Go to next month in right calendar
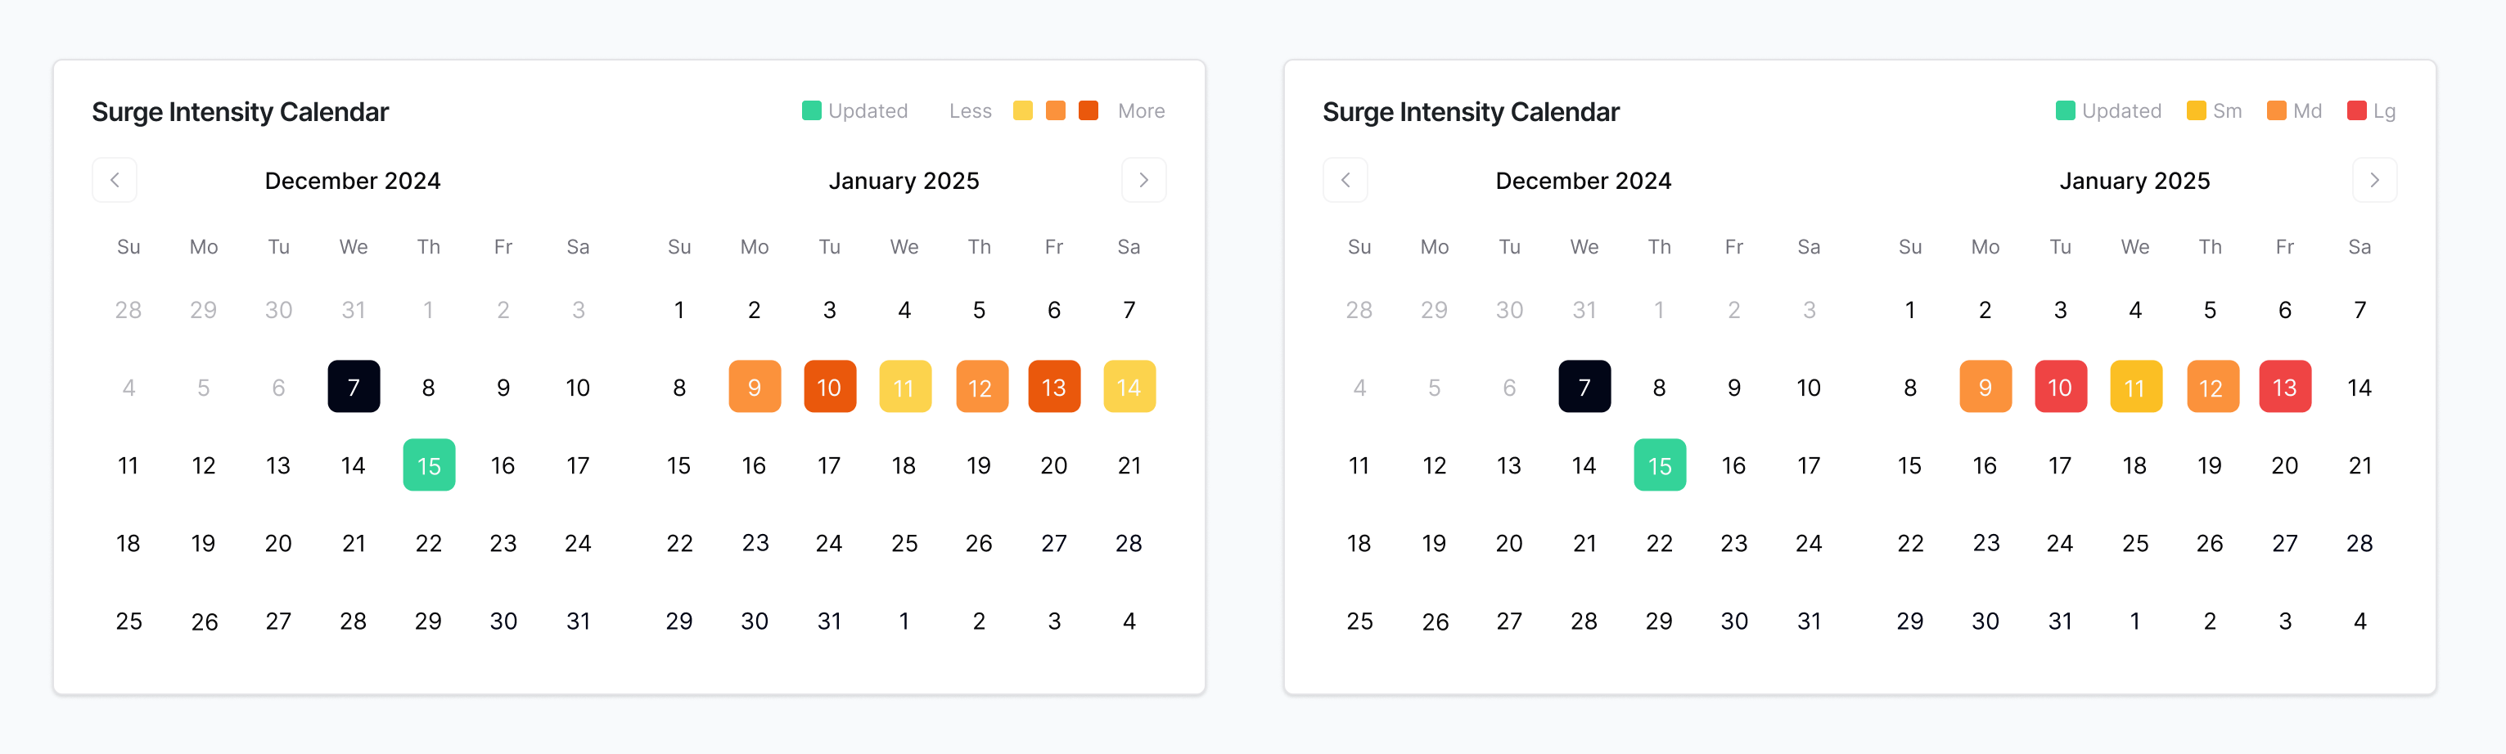 [x=2373, y=180]
